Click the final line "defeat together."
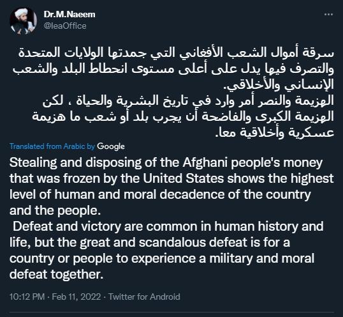 coord(56,274)
